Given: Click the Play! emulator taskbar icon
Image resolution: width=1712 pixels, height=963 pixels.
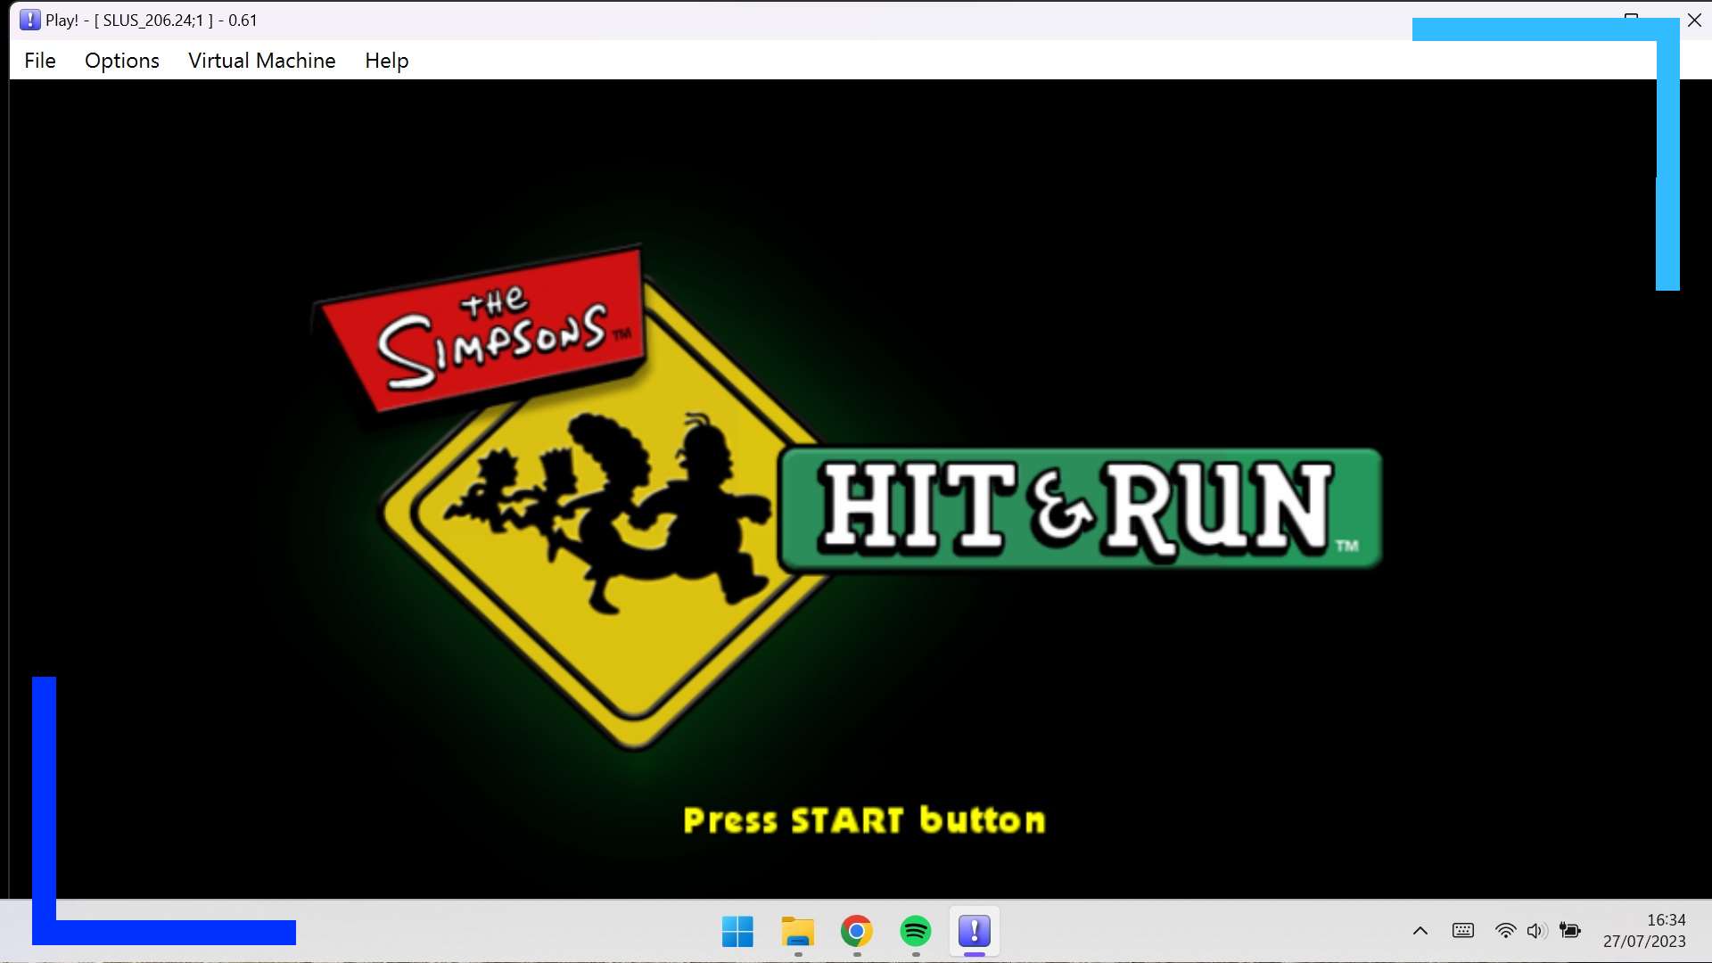Looking at the screenshot, I should 974,932.
